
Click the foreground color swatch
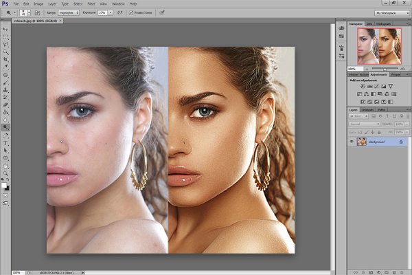coord(4,185)
